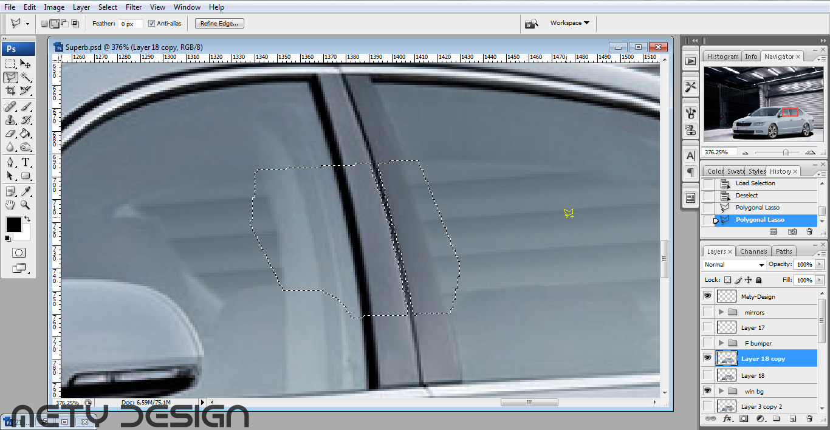Delete layer with Layers panel trash icon

809,418
